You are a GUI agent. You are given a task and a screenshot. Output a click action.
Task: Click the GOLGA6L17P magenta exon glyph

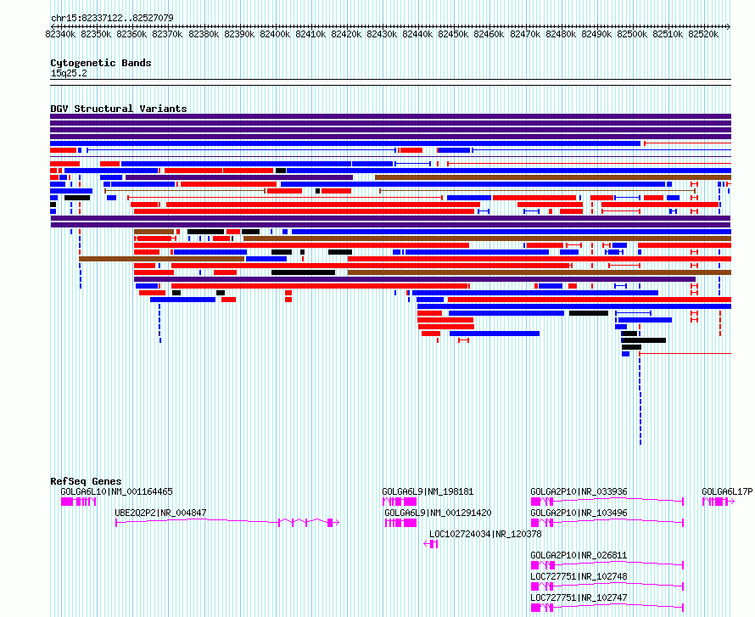[x=719, y=502]
